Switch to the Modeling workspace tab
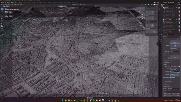This screenshot has width=181, height=102. pos(24,3)
